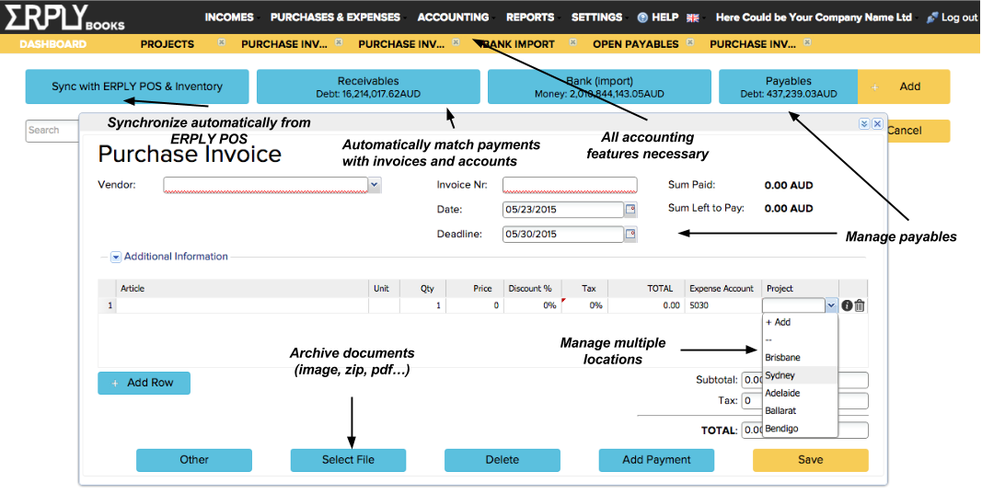Image resolution: width=982 pixels, height=494 pixels.
Task: Click the Help question mark icon
Action: (642, 17)
